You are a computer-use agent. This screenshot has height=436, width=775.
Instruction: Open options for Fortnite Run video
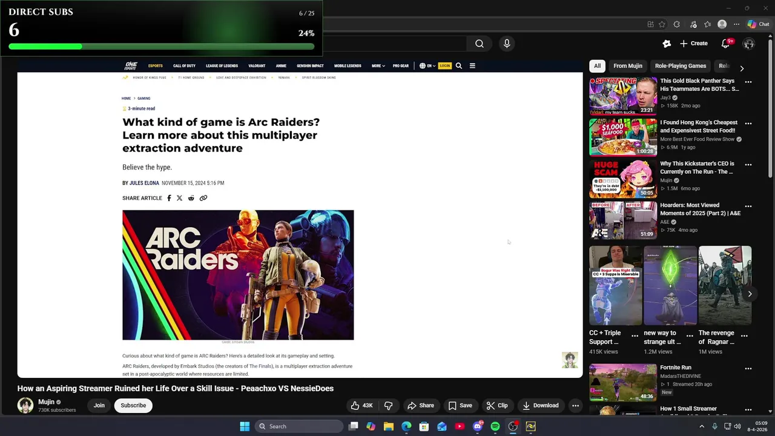point(748,369)
